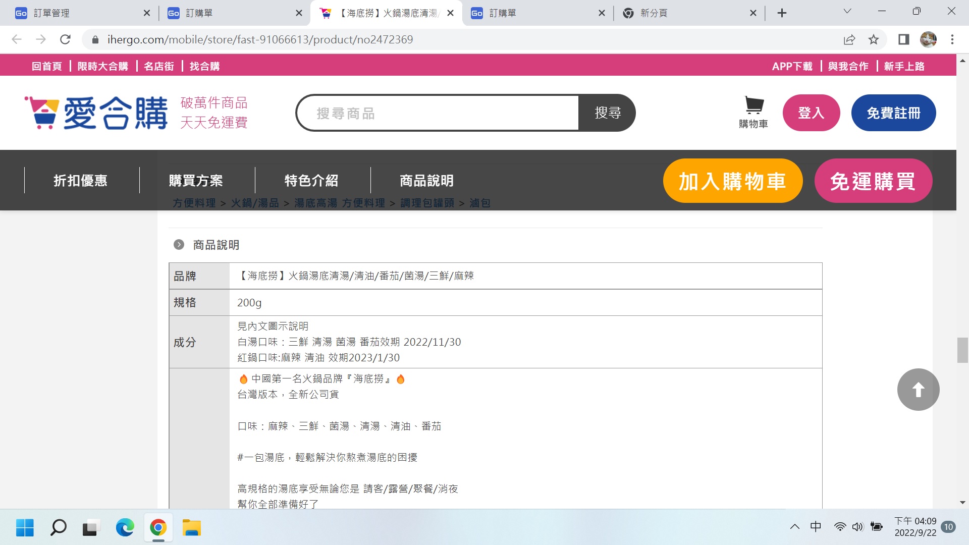
Task: Click the scrollbar up arrow
Action: tap(962, 60)
